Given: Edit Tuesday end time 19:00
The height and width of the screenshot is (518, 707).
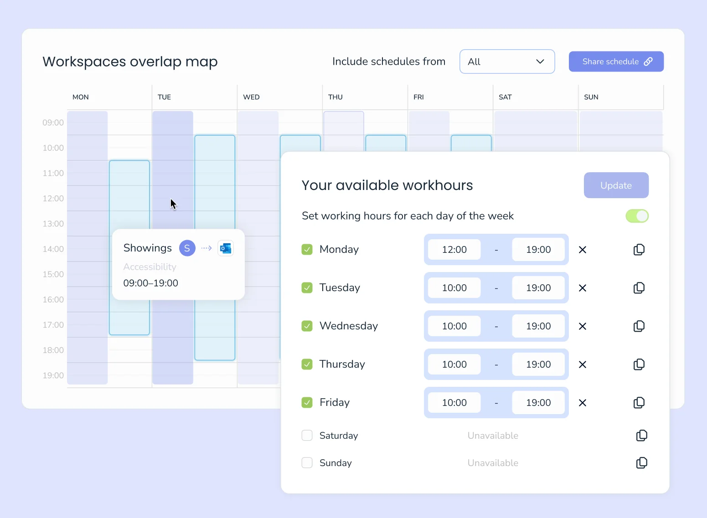Looking at the screenshot, I should pos(538,288).
